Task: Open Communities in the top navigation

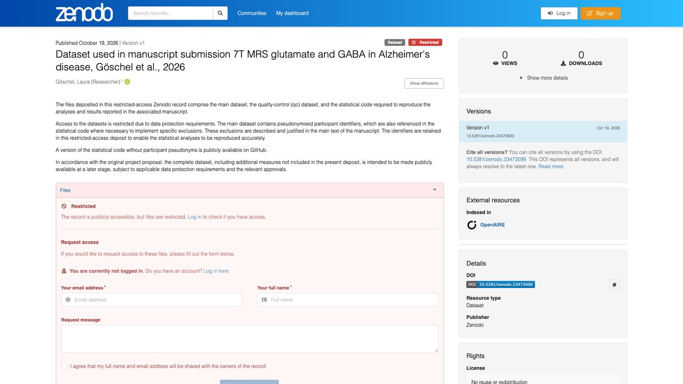Action: [252, 13]
